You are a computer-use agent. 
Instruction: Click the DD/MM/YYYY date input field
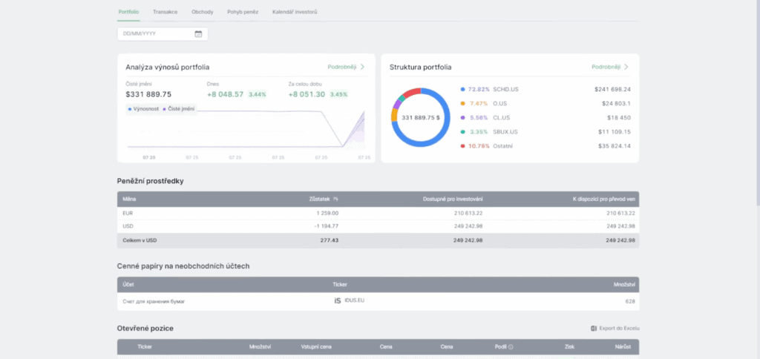(x=156, y=34)
